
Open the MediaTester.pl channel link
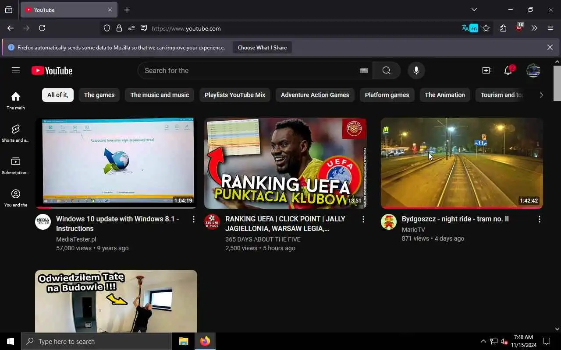click(x=76, y=239)
